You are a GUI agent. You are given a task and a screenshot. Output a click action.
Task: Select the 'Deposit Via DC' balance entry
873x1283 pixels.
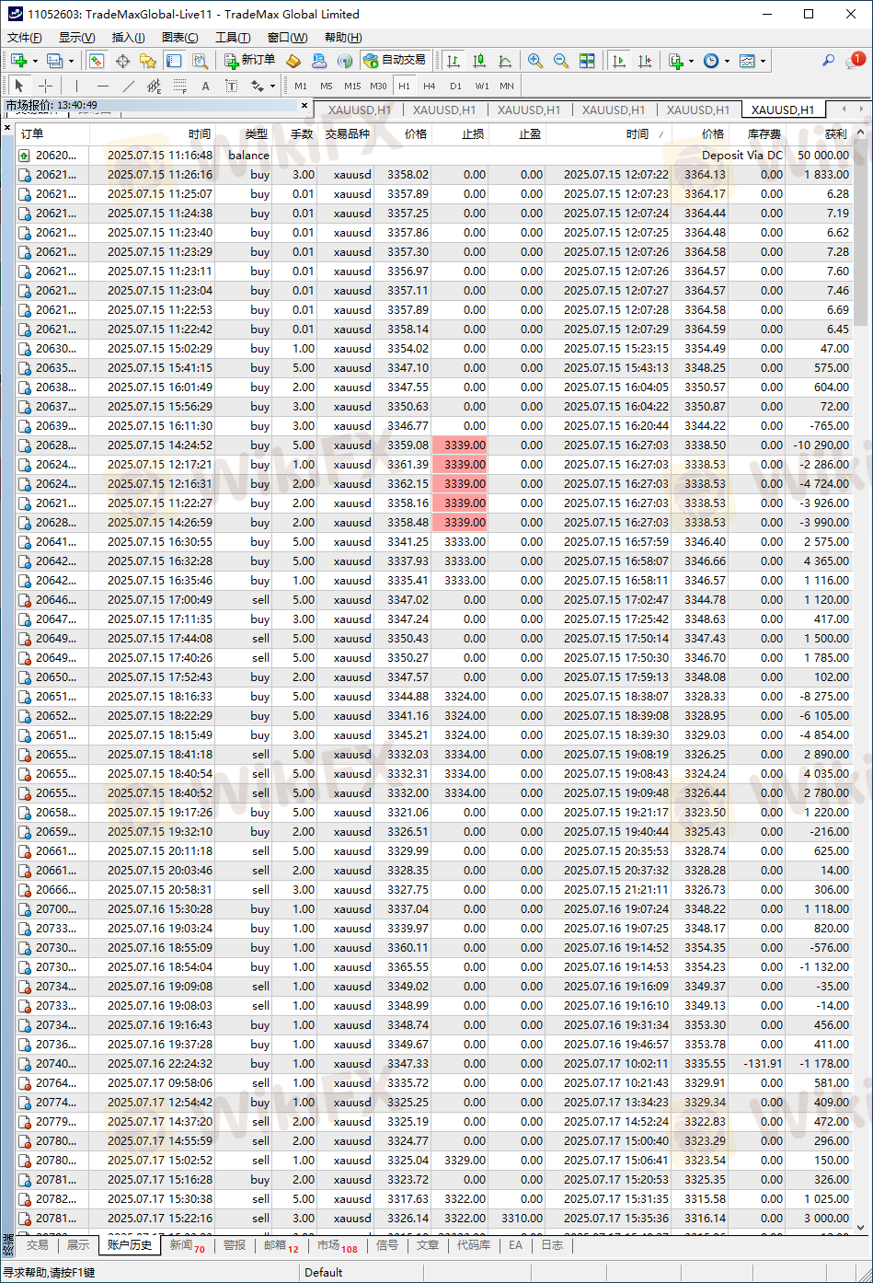(742, 155)
